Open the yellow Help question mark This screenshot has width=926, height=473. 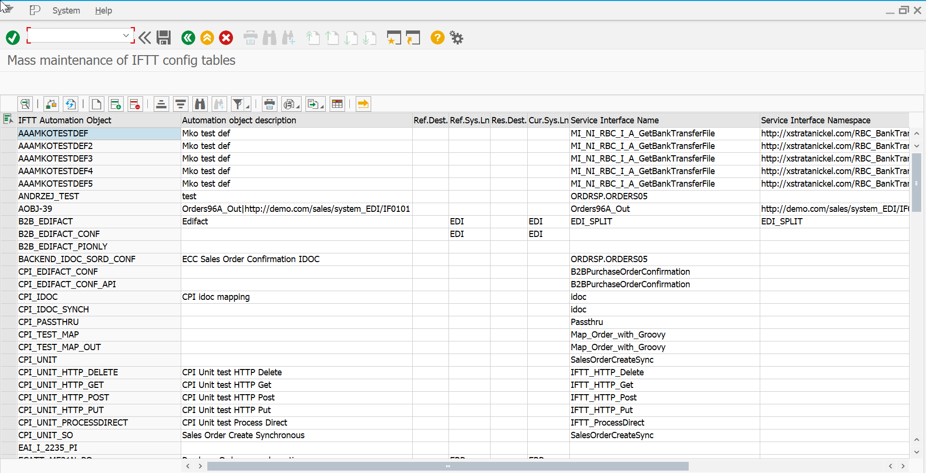pyautogui.click(x=437, y=38)
